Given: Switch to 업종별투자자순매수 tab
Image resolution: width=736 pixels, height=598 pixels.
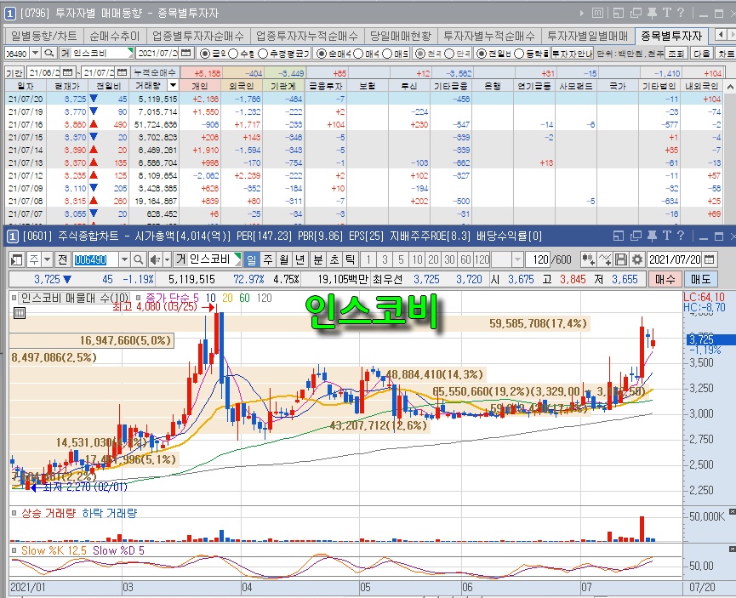Looking at the screenshot, I should click(198, 36).
